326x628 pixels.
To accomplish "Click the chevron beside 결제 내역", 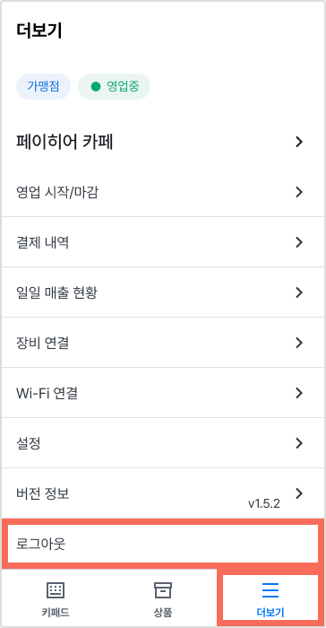I will coord(299,242).
